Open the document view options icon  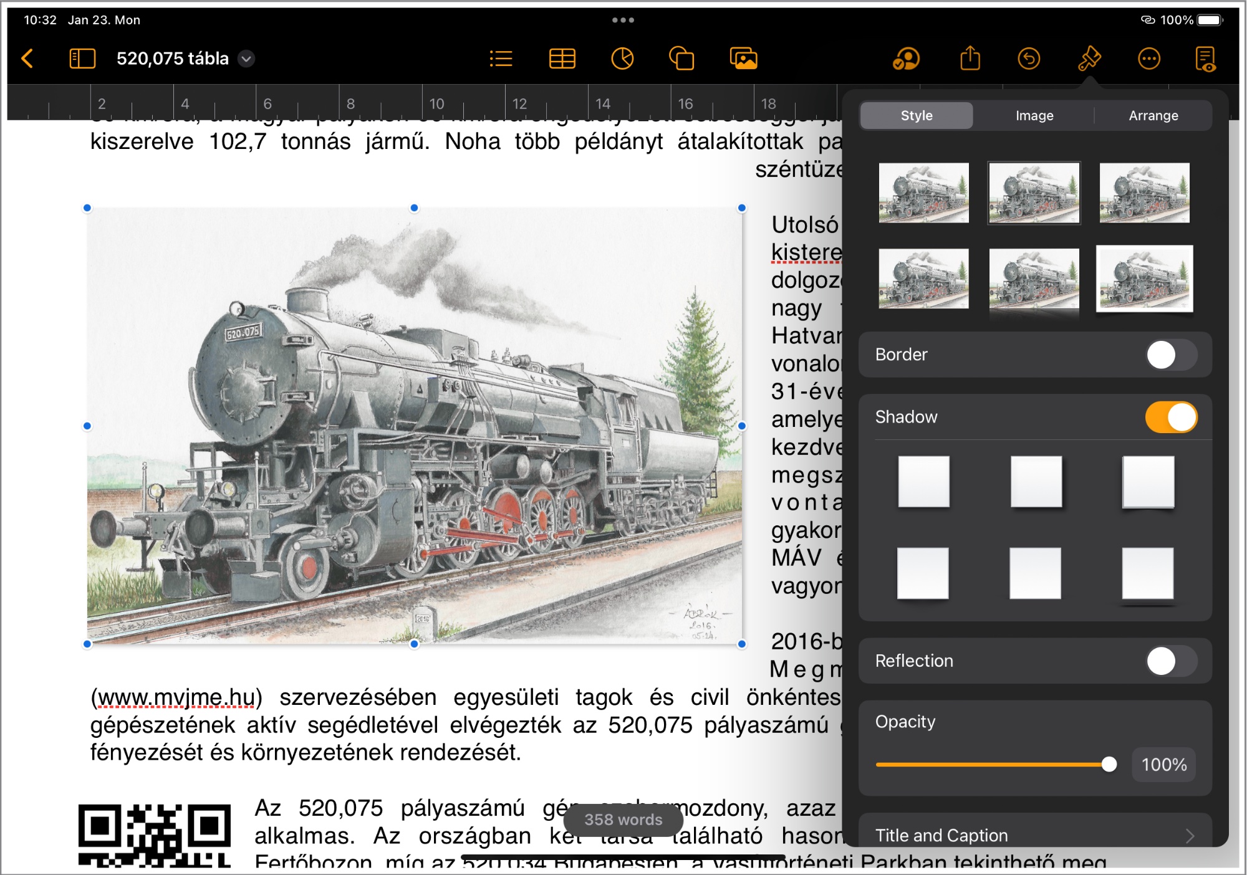tap(1205, 59)
